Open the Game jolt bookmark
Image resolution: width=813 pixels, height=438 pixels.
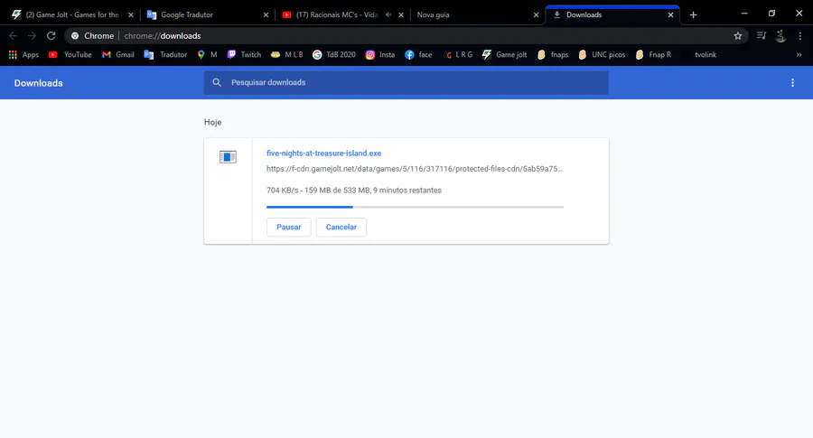(504, 54)
